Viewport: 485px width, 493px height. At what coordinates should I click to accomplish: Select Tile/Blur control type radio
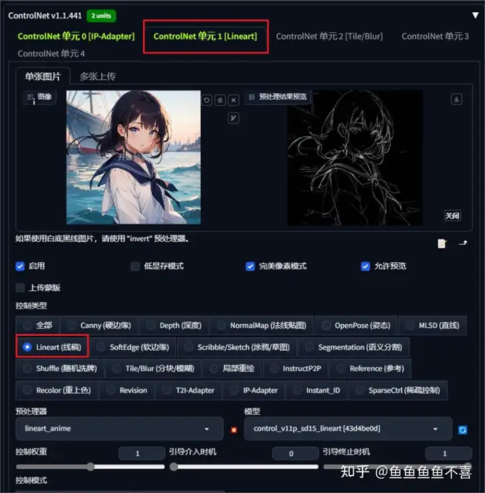(154, 368)
